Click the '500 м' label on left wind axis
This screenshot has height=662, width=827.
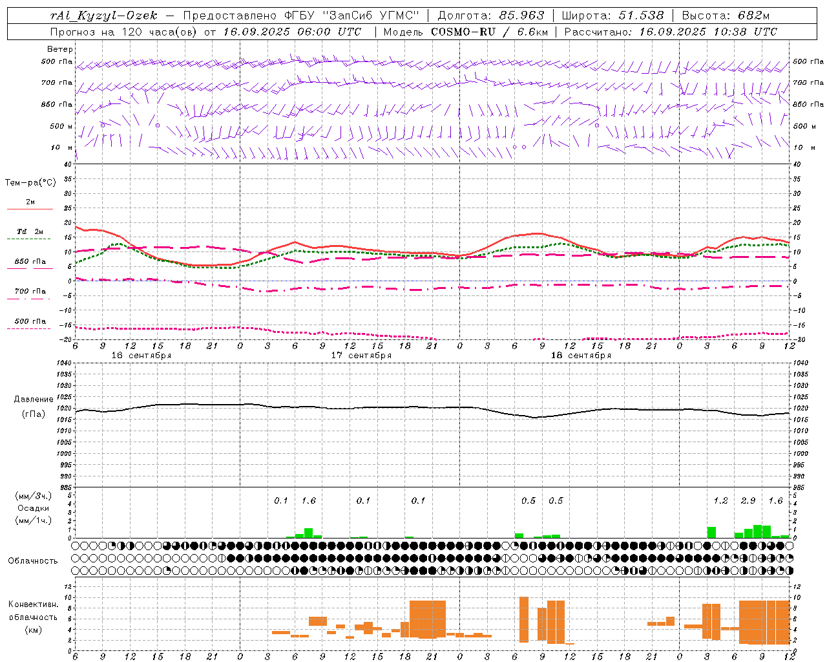61,127
